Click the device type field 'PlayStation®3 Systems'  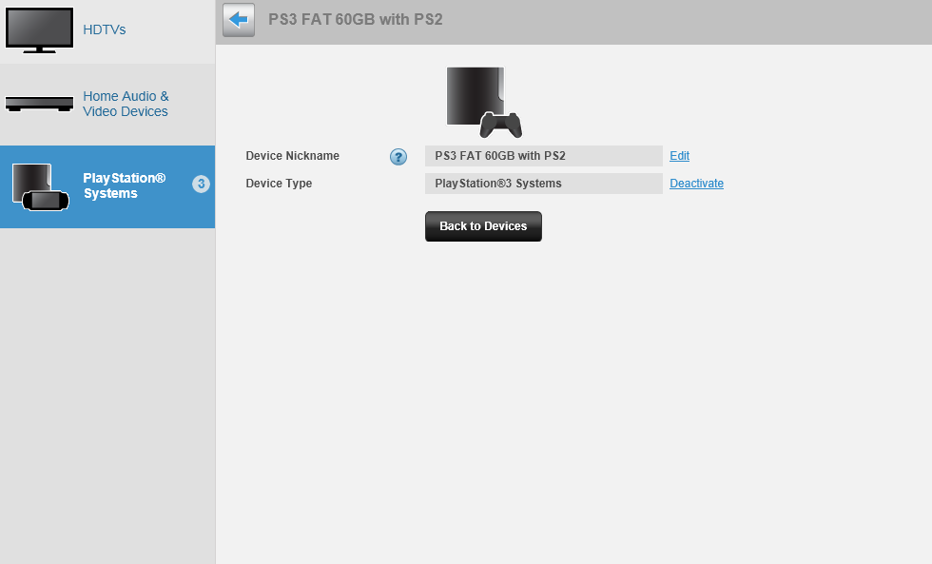pyautogui.click(x=544, y=184)
